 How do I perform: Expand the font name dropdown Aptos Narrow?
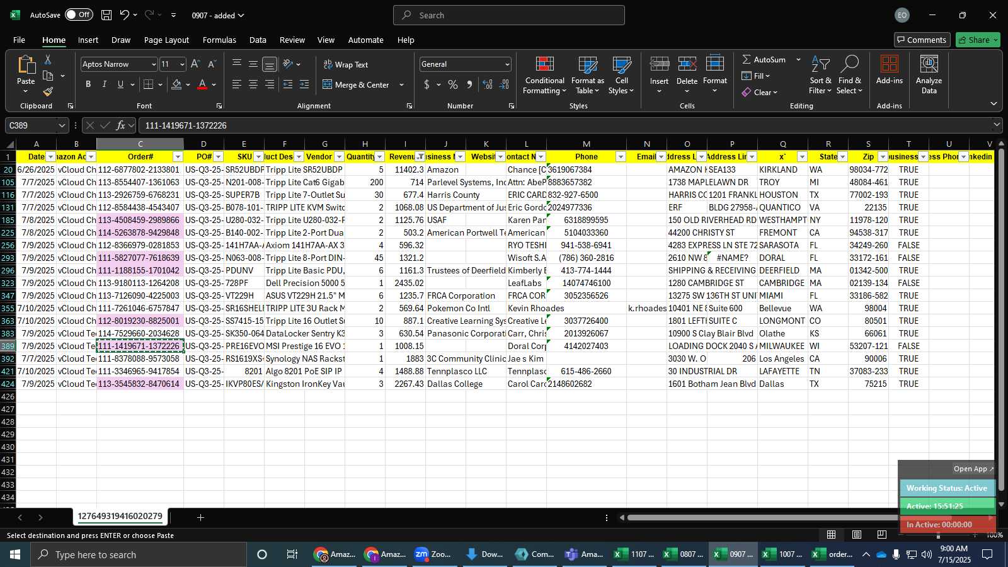[153, 64]
